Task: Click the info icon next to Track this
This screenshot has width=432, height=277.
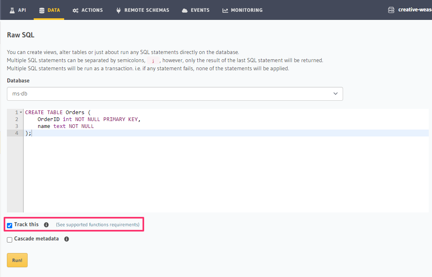Action: click(x=46, y=225)
